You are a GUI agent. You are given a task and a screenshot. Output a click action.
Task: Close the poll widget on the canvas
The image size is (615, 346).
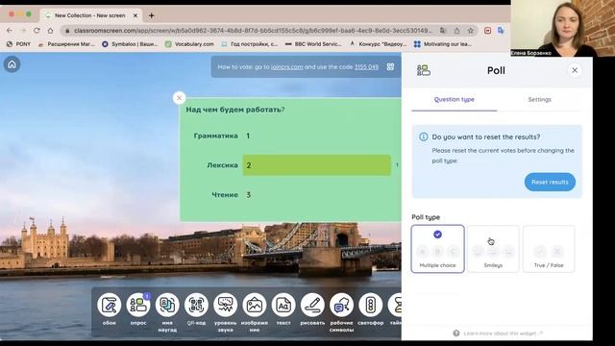180,98
